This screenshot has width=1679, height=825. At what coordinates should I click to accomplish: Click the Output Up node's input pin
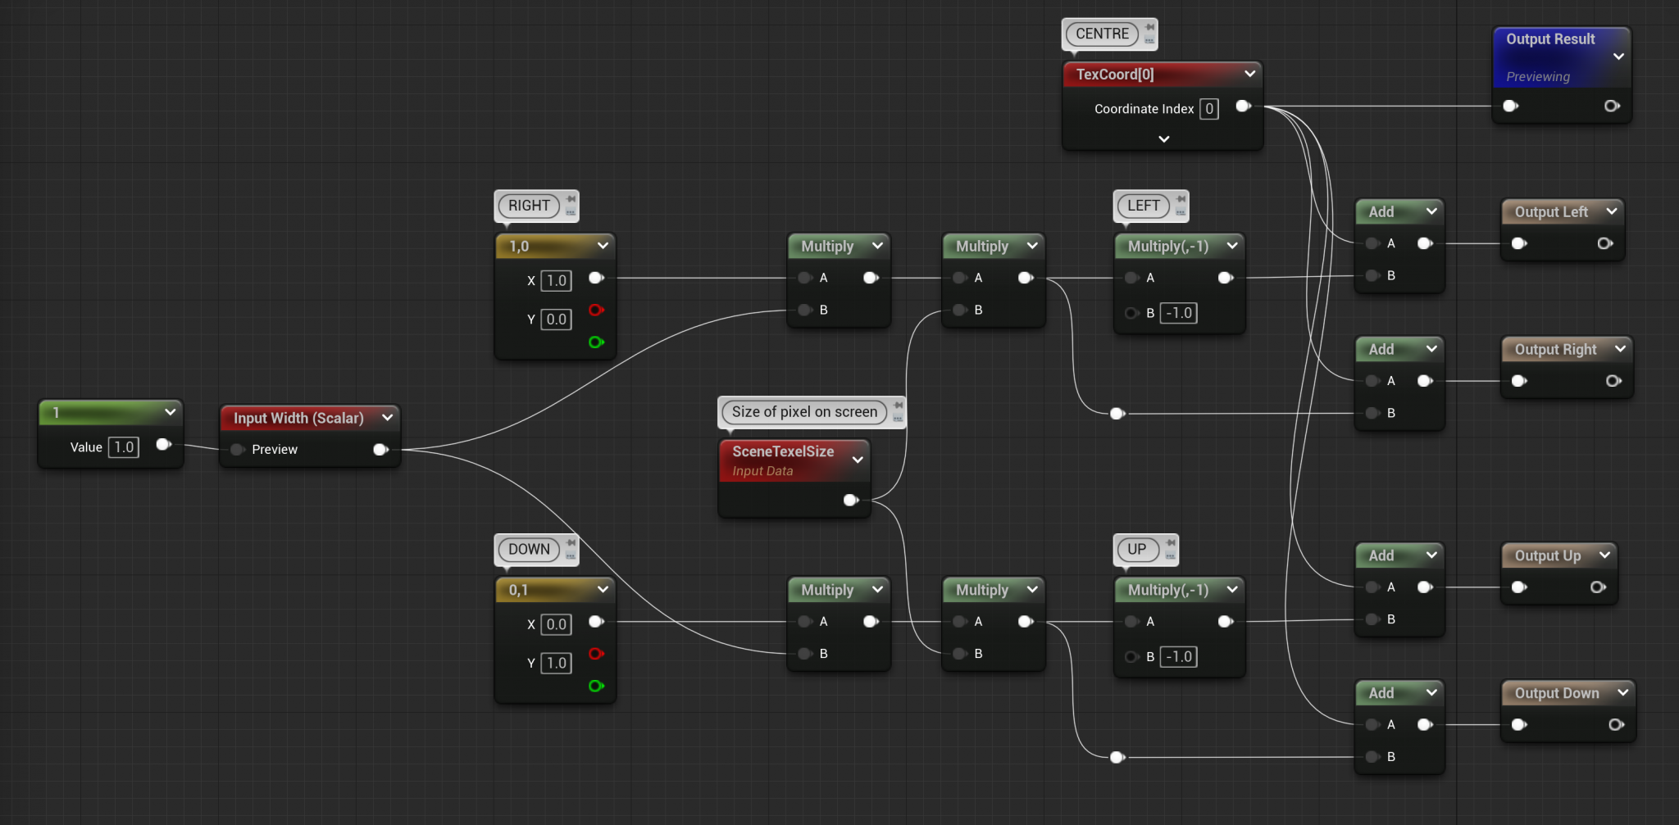[x=1518, y=587]
